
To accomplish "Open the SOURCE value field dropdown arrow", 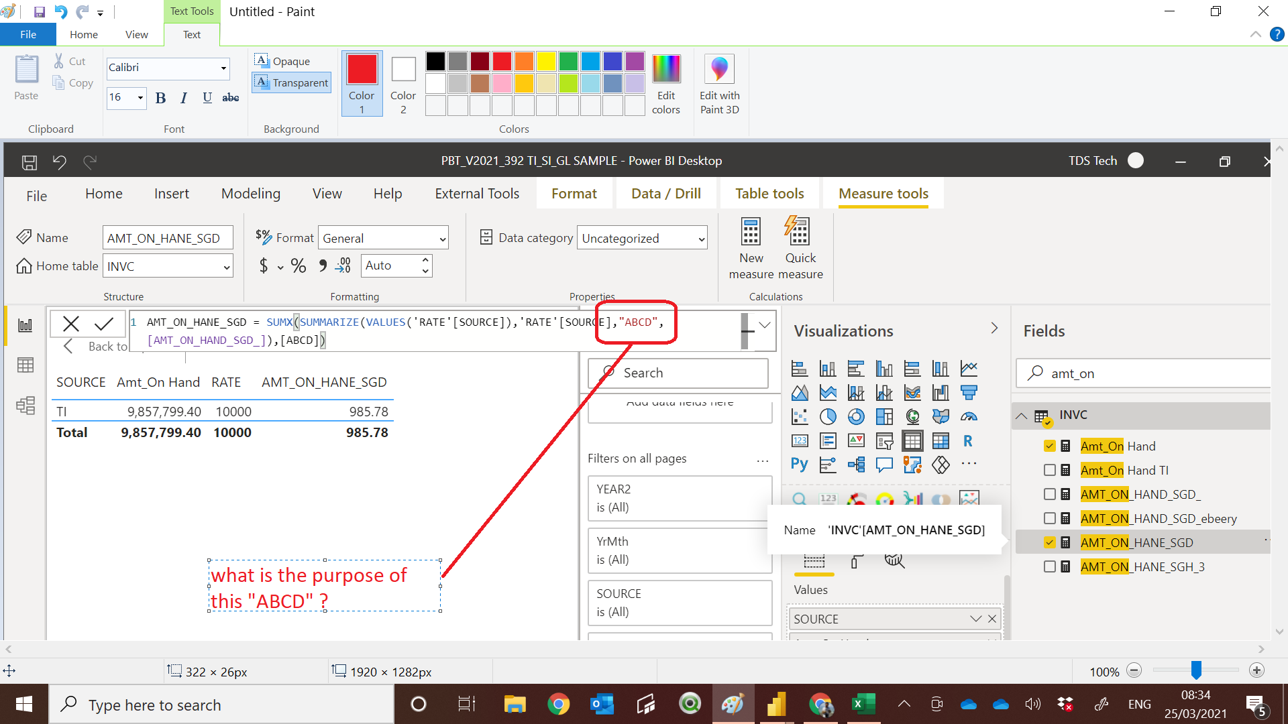I will click(x=976, y=619).
